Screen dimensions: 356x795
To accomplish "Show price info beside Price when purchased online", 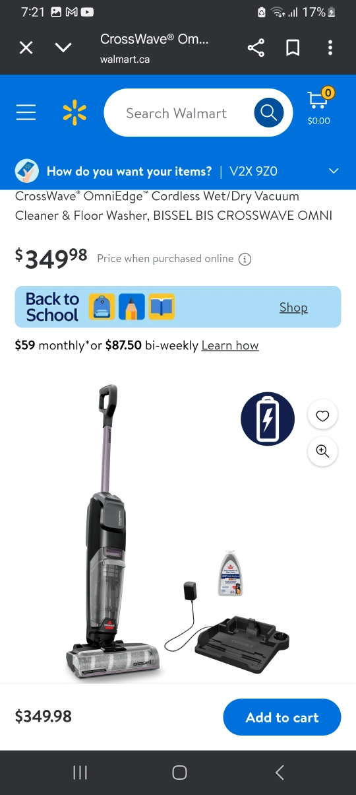I will point(245,259).
